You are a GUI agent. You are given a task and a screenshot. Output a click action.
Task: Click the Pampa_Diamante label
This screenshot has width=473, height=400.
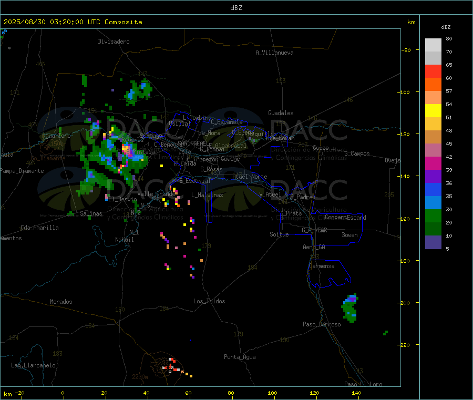[x=22, y=171]
